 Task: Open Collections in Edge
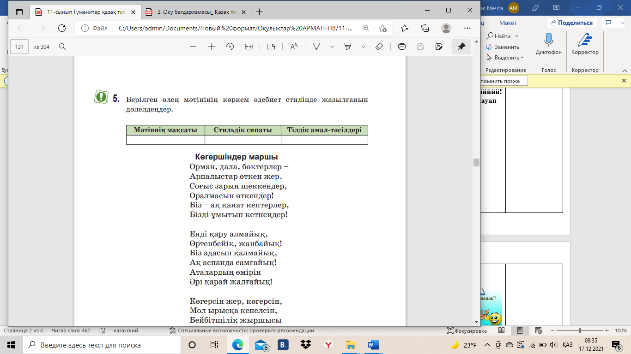pyautogui.click(x=425, y=28)
